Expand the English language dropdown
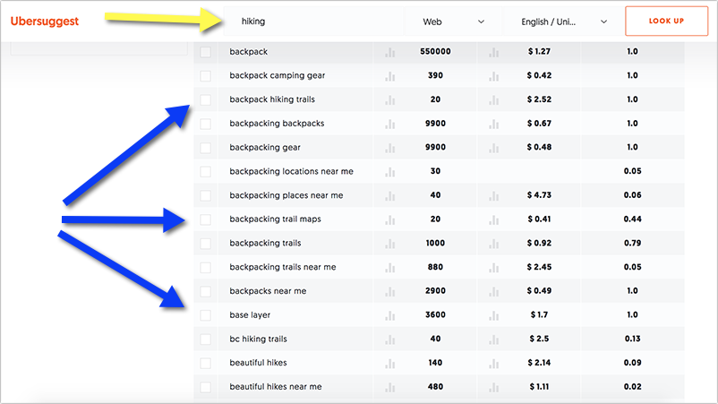 click(564, 21)
